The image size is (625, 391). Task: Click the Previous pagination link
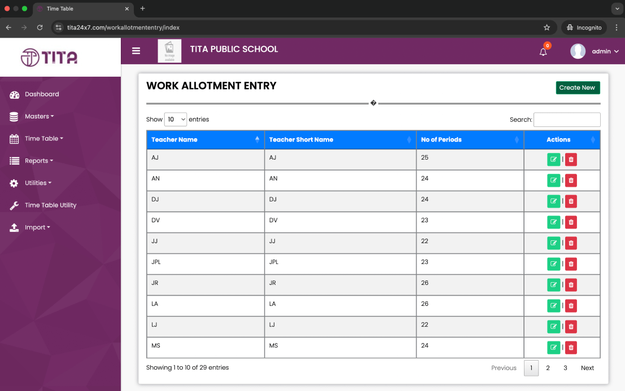(x=504, y=368)
